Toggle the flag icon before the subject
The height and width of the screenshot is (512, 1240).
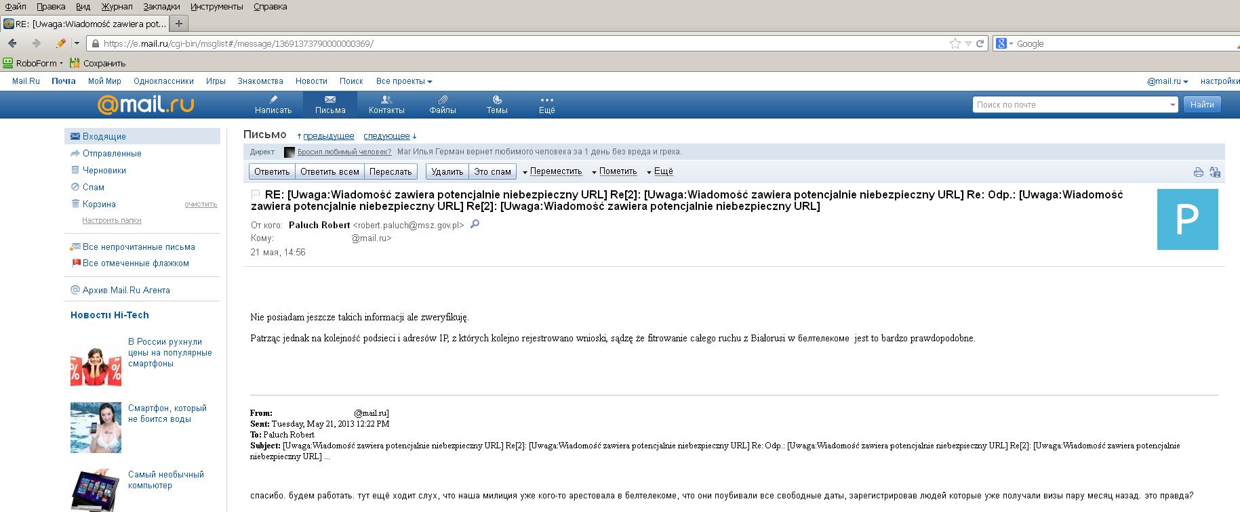click(256, 194)
